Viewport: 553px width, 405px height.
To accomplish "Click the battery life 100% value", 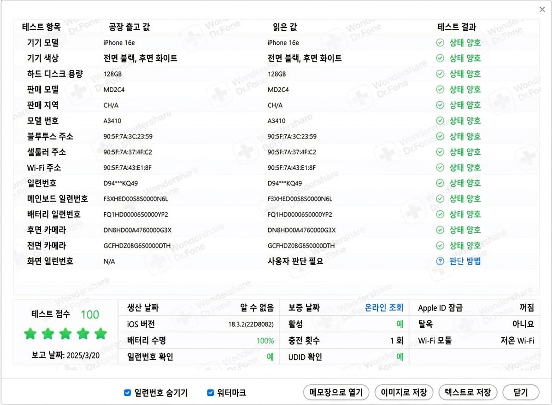I will tap(265, 341).
